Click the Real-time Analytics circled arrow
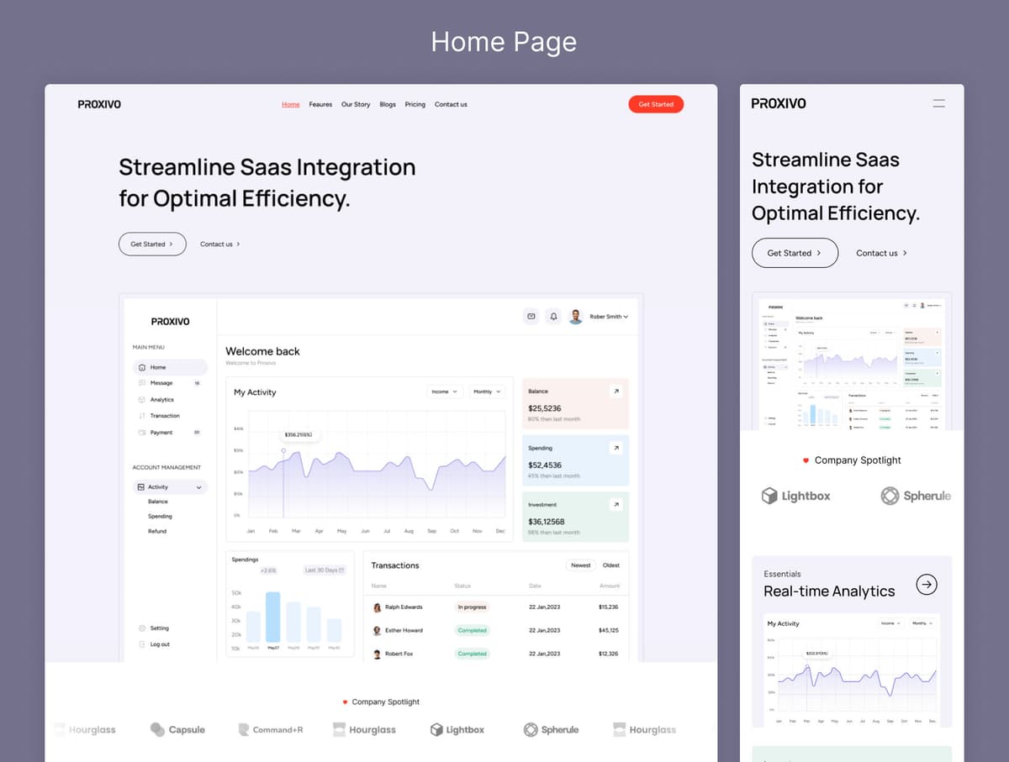The width and height of the screenshot is (1009, 762). (927, 585)
